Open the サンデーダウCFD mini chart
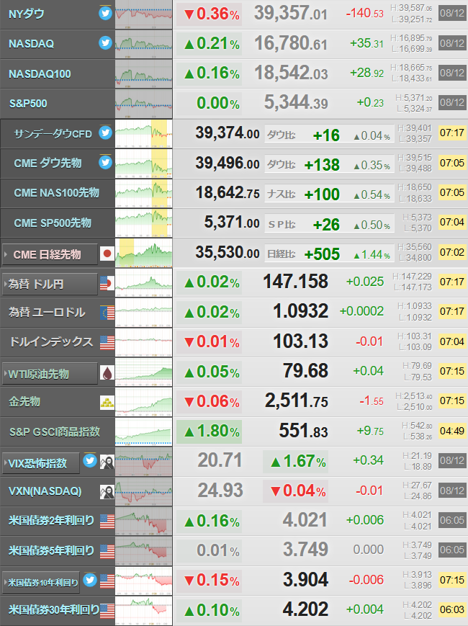The image size is (468, 626). pyautogui.click(x=143, y=134)
